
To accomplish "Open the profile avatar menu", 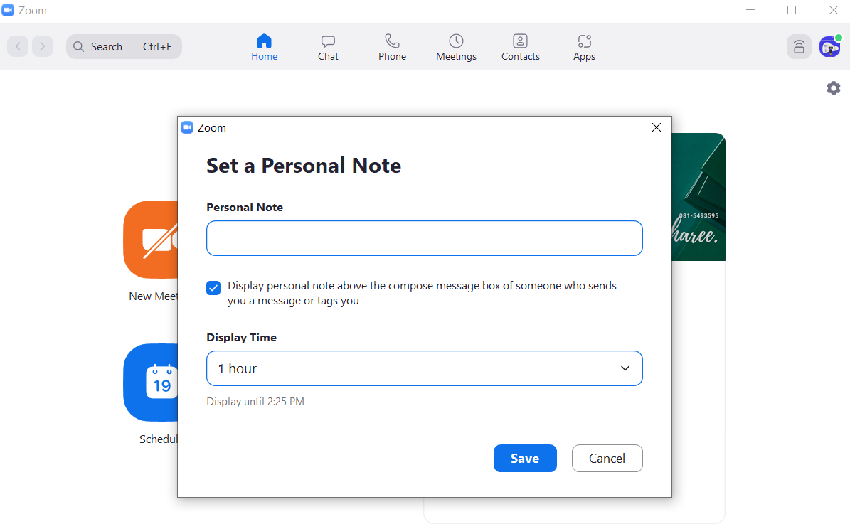I will (x=829, y=47).
